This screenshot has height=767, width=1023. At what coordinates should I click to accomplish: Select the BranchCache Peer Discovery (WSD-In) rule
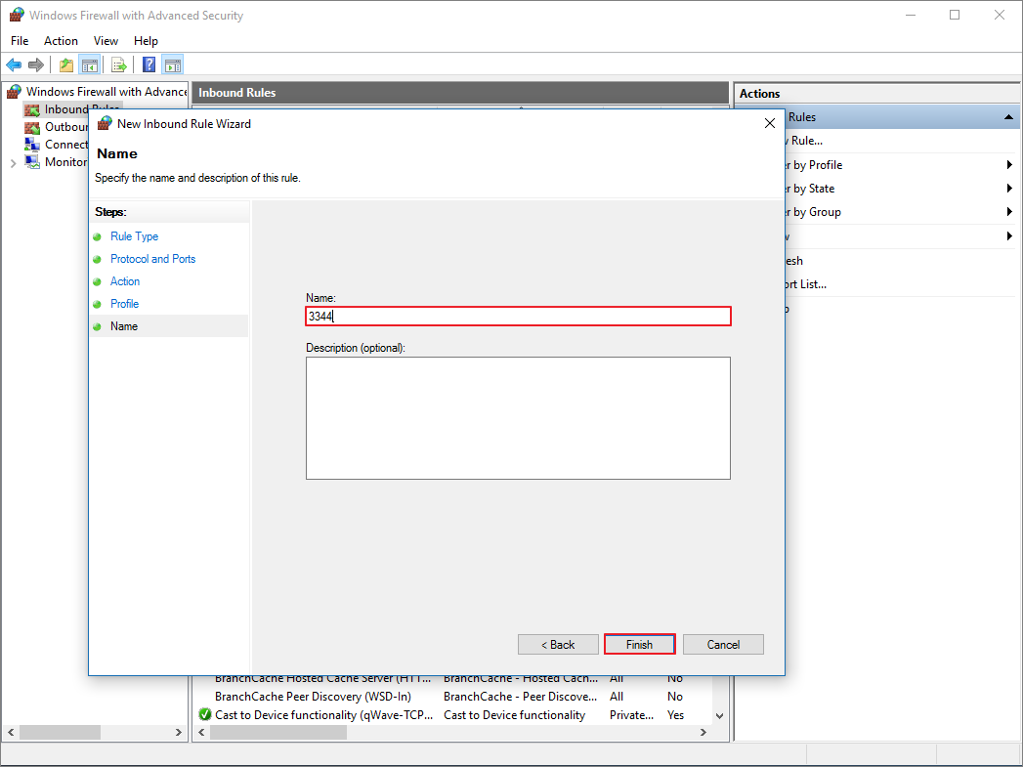click(x=314, y=697)
